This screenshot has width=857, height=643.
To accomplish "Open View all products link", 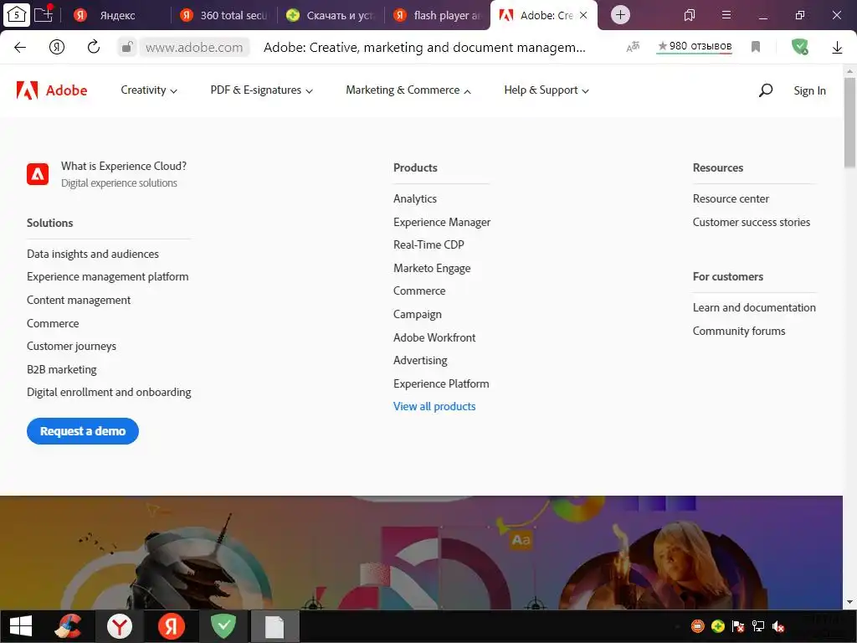I will [434, 406].
